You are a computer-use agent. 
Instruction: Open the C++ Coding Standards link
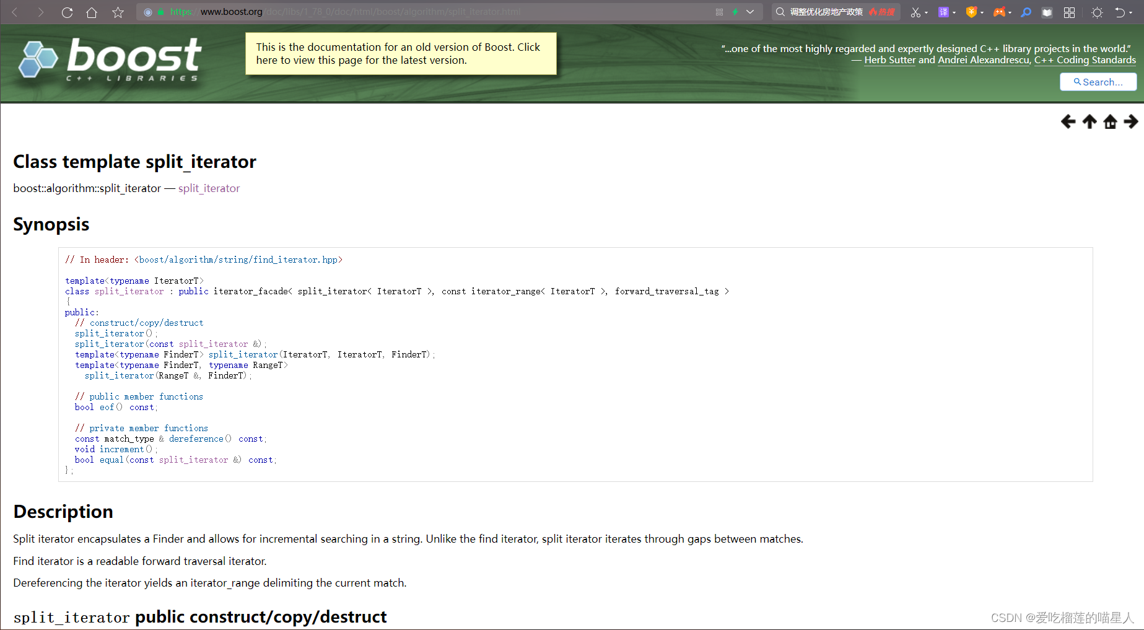point(1085,60)
